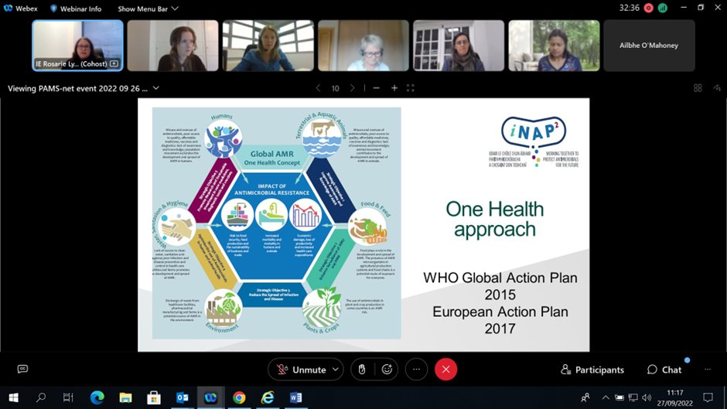Open Webinar Info
The image size is (727, 409).
click(x=76, y=9)
